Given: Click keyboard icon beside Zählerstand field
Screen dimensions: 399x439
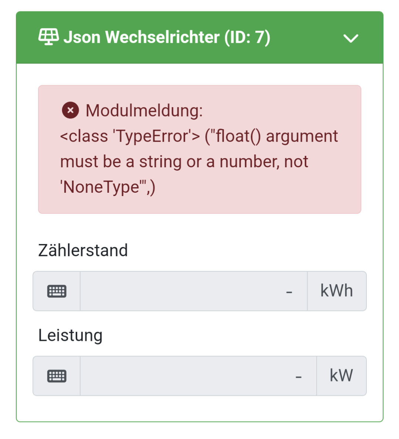Looking at the screenshot, I should coord(57,291).
